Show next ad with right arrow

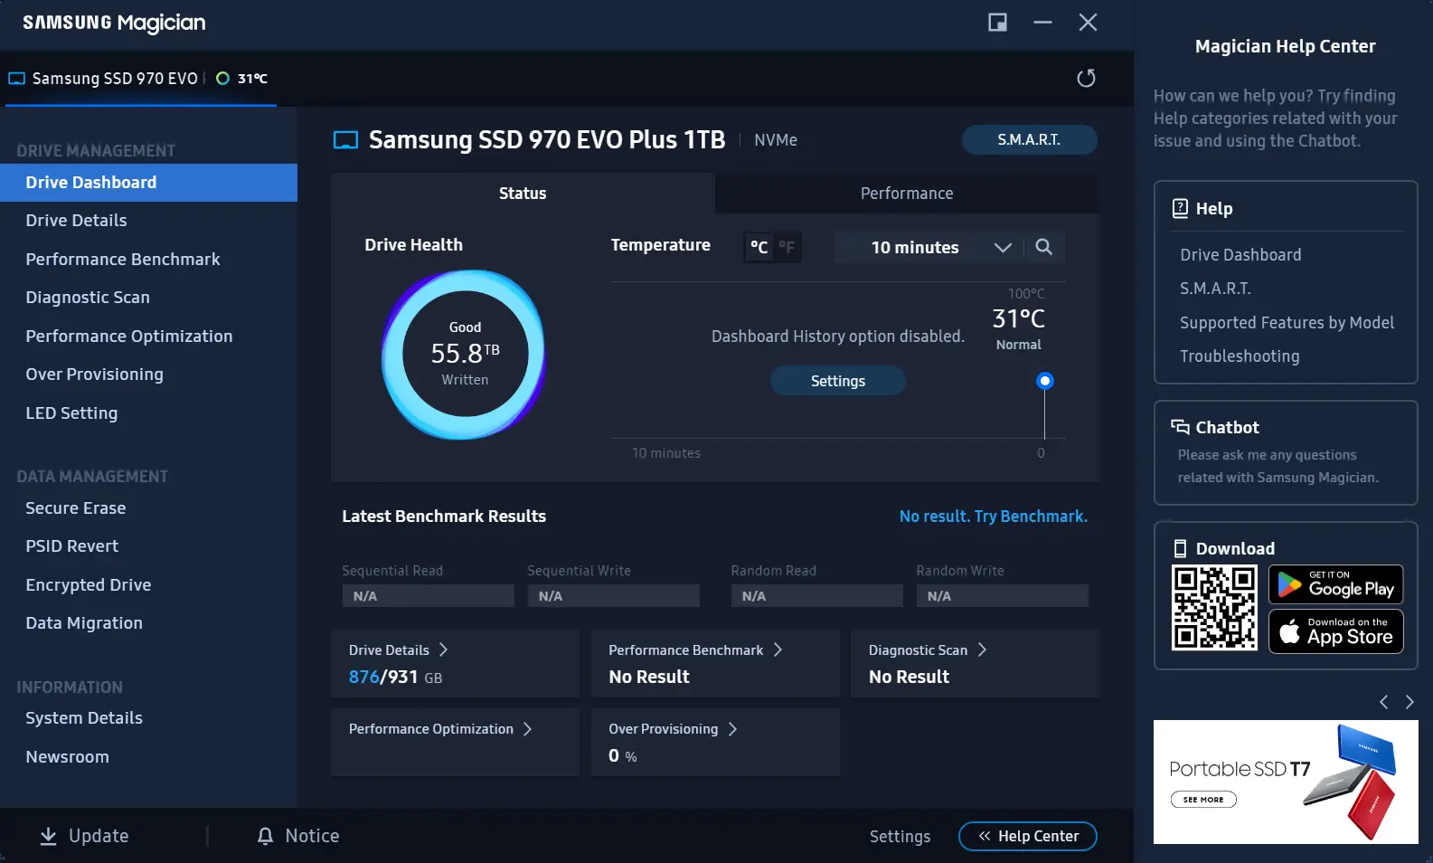tap(1409, 702)
